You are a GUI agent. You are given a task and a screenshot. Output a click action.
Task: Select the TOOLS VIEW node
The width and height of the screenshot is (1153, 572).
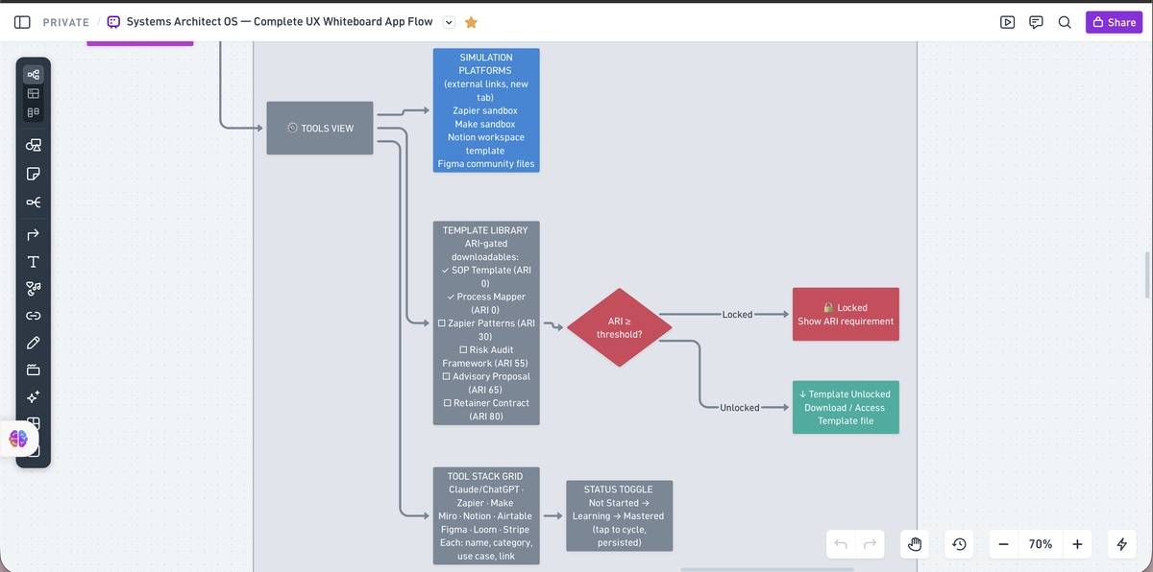click(320, 128)
